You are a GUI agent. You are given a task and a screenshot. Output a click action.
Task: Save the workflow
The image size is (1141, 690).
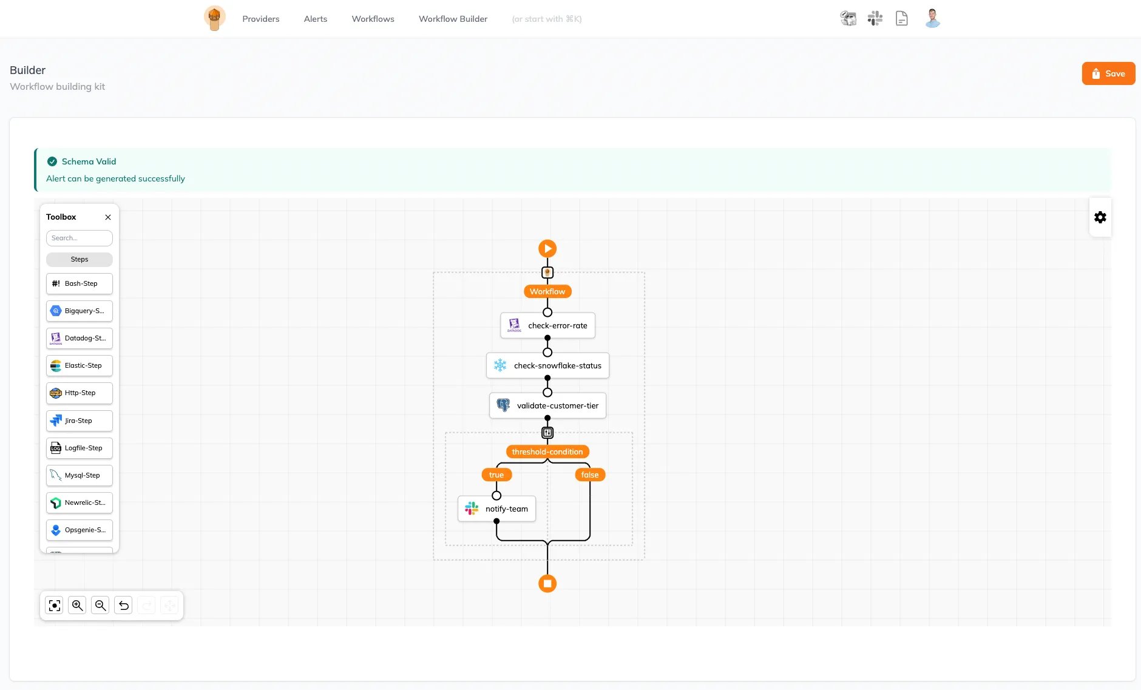1108,74
